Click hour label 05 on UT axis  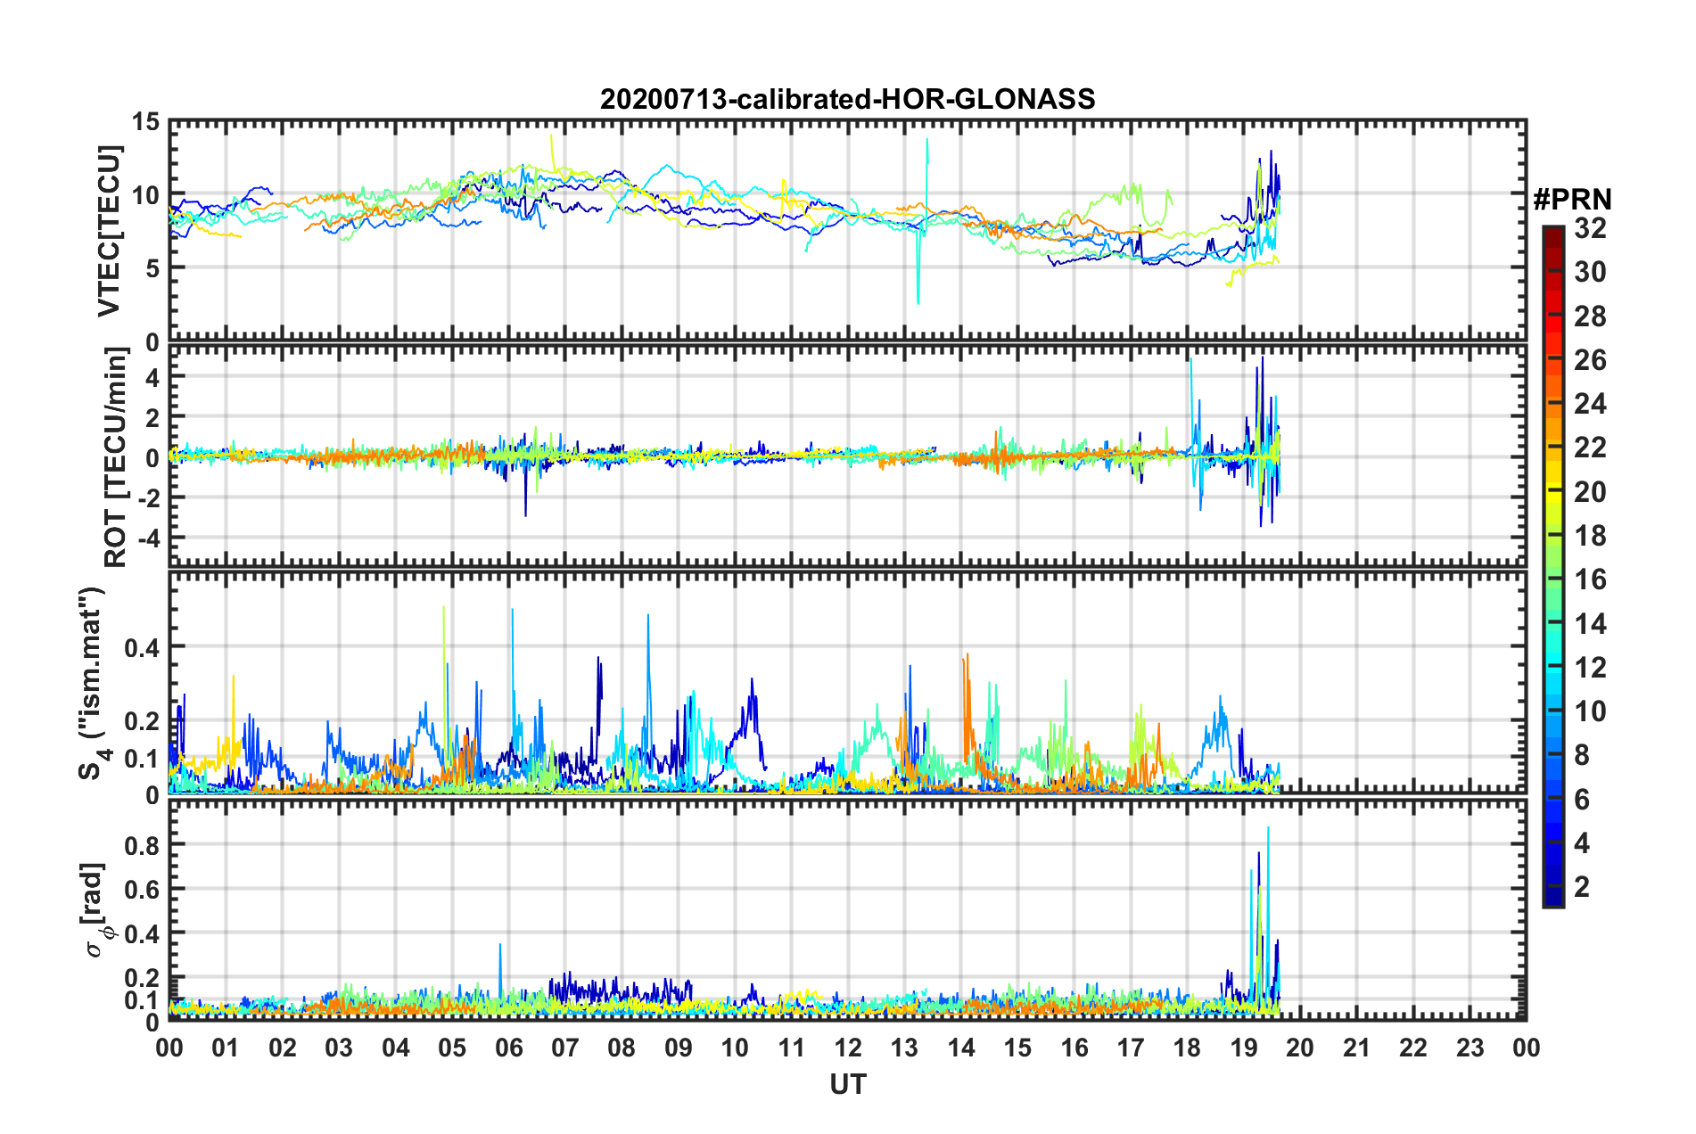(x=452, y=1048)
